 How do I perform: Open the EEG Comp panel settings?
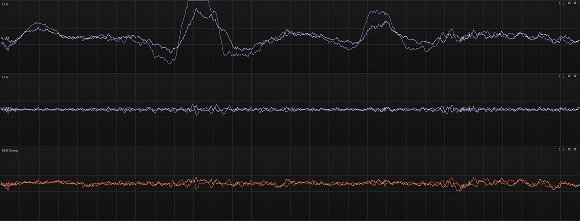[x=569, y=150]
